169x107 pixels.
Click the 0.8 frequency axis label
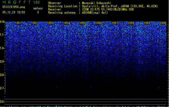tap(2, 75)
